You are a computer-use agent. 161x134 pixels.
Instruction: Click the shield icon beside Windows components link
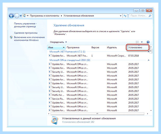11,37
